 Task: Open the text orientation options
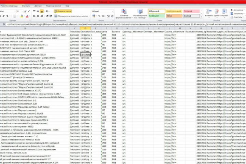47,11
